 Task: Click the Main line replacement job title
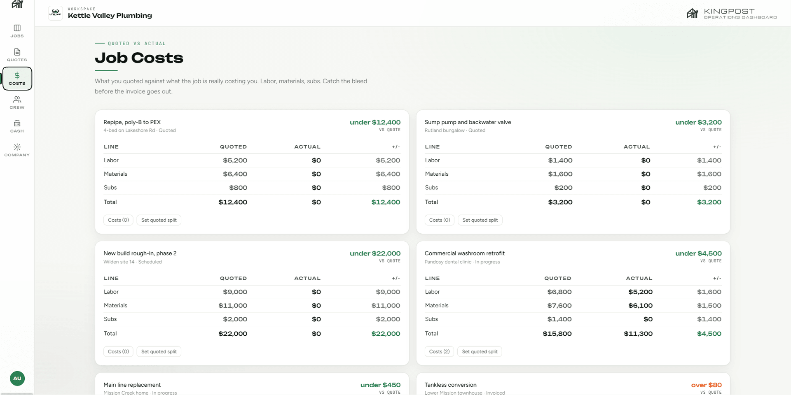(x=132, y=385)
